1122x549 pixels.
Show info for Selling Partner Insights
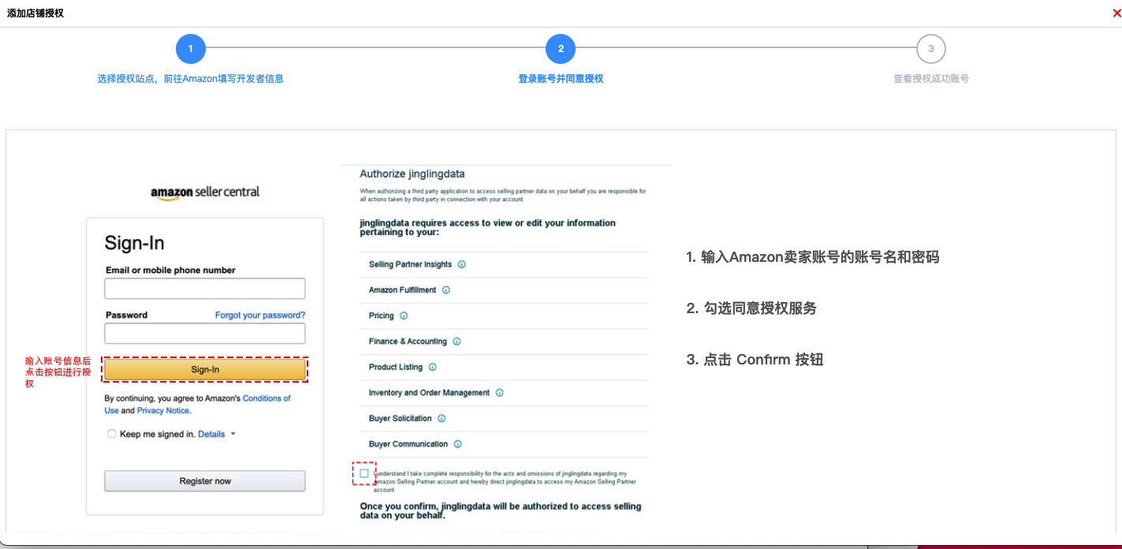pyautogui.click(x=462, y=264)
